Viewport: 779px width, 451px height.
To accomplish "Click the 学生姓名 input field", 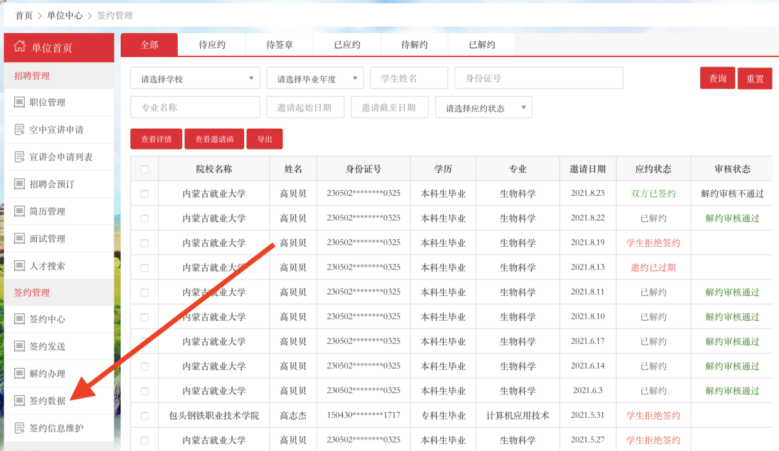I will (x=409, y=78).
